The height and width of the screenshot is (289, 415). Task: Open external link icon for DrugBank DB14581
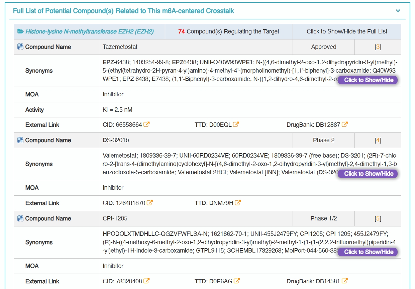(345, 281)
